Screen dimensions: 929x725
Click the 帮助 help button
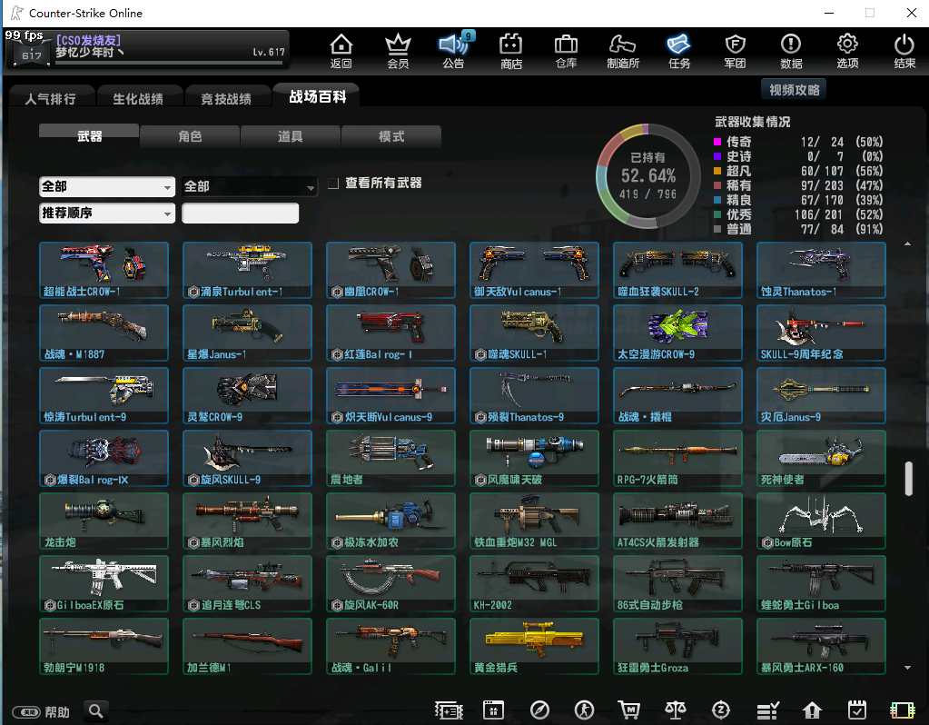[x=43, y=711]
